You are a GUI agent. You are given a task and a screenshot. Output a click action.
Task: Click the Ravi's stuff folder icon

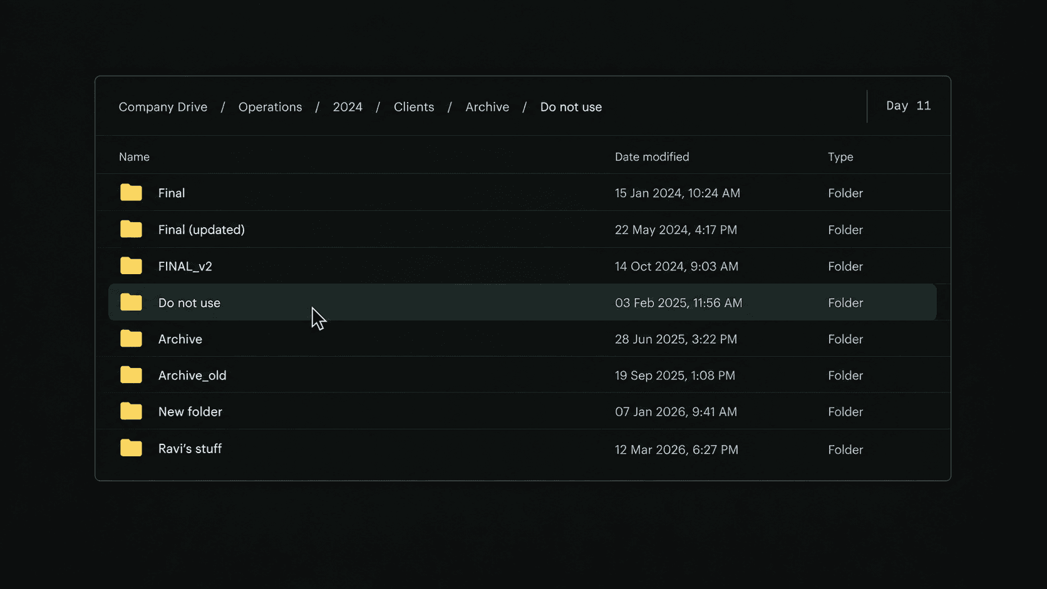(131, 448)
